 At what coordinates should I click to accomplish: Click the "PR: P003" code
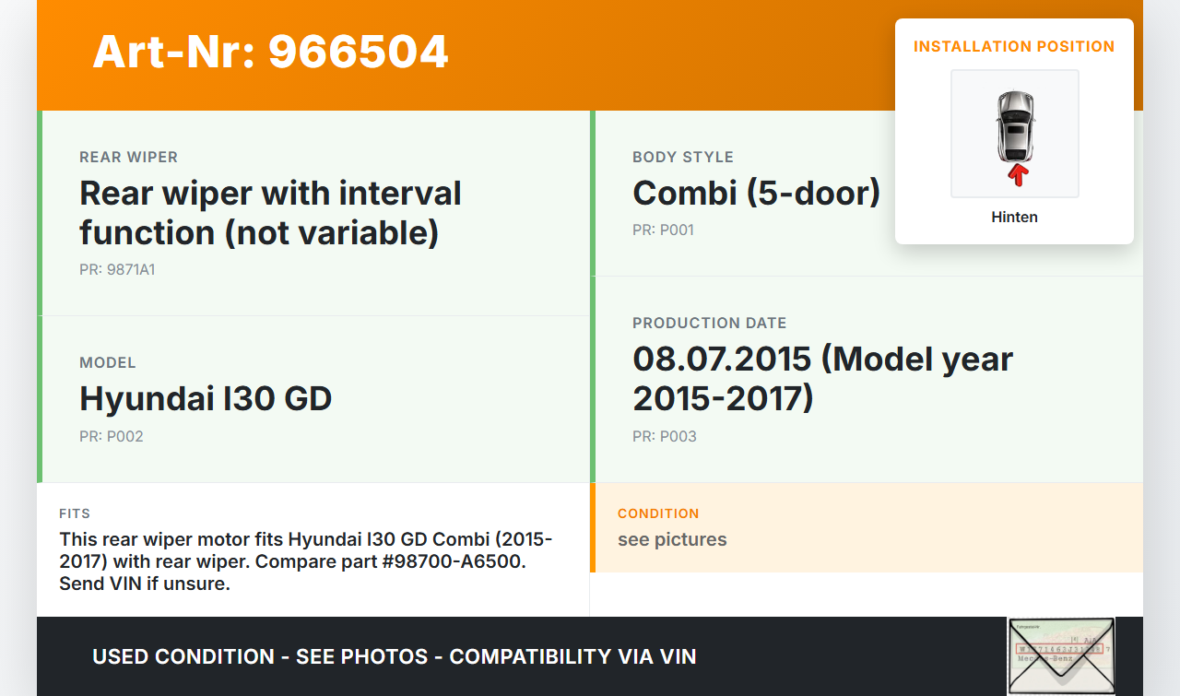(665, 437)
